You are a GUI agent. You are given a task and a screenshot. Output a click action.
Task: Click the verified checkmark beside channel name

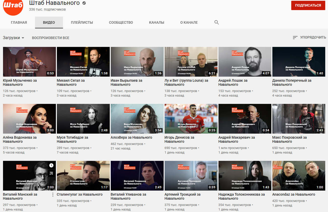tap(84, 3)
